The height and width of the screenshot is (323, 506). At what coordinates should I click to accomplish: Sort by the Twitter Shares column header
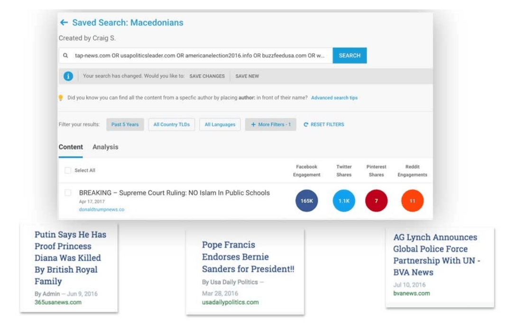coord(344,171)
